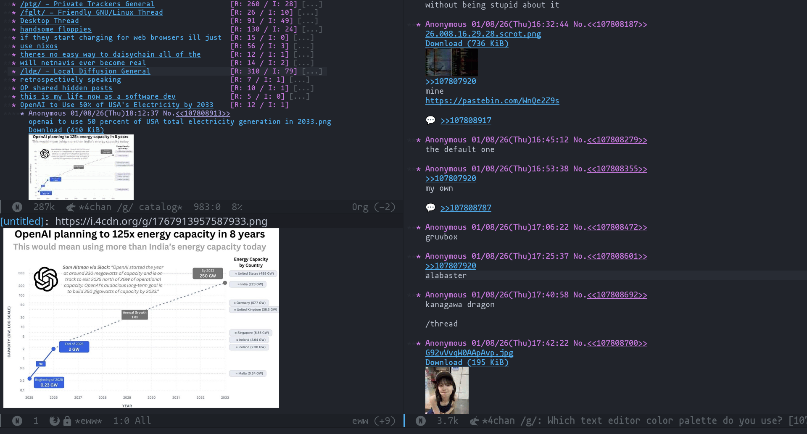Click the *eww* buffer name in mode line
The height and width of the screenshot is (434, 807).
89,421
